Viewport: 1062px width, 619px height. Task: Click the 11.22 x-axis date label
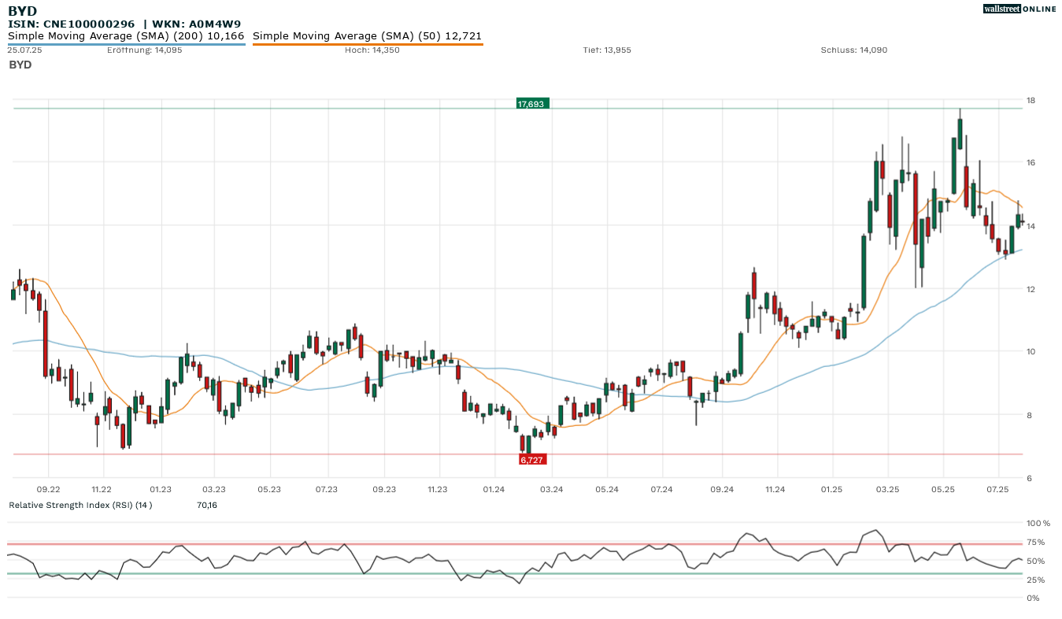tap(102, 489)
